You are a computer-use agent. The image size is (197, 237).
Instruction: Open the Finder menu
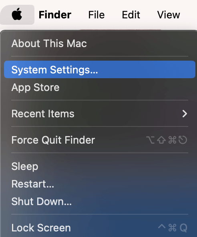[55, 15]
